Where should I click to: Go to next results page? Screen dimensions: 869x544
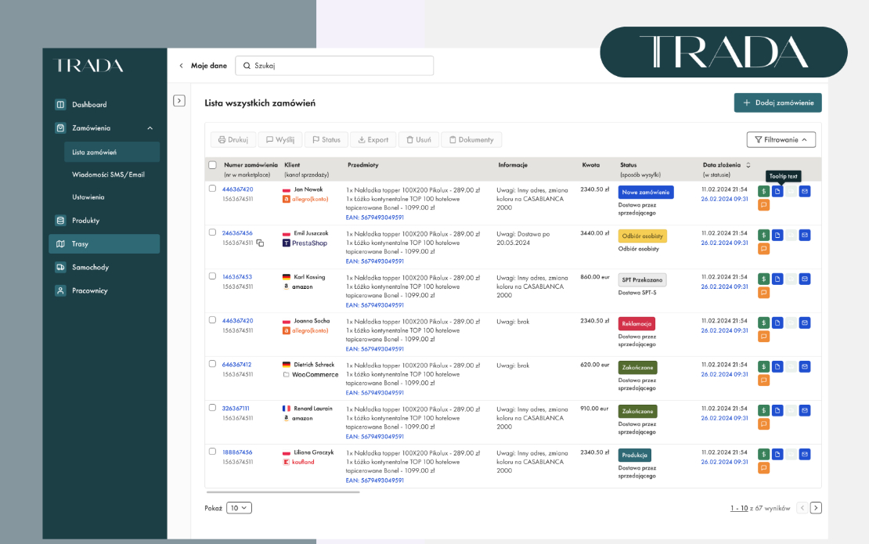click(816, 507)
